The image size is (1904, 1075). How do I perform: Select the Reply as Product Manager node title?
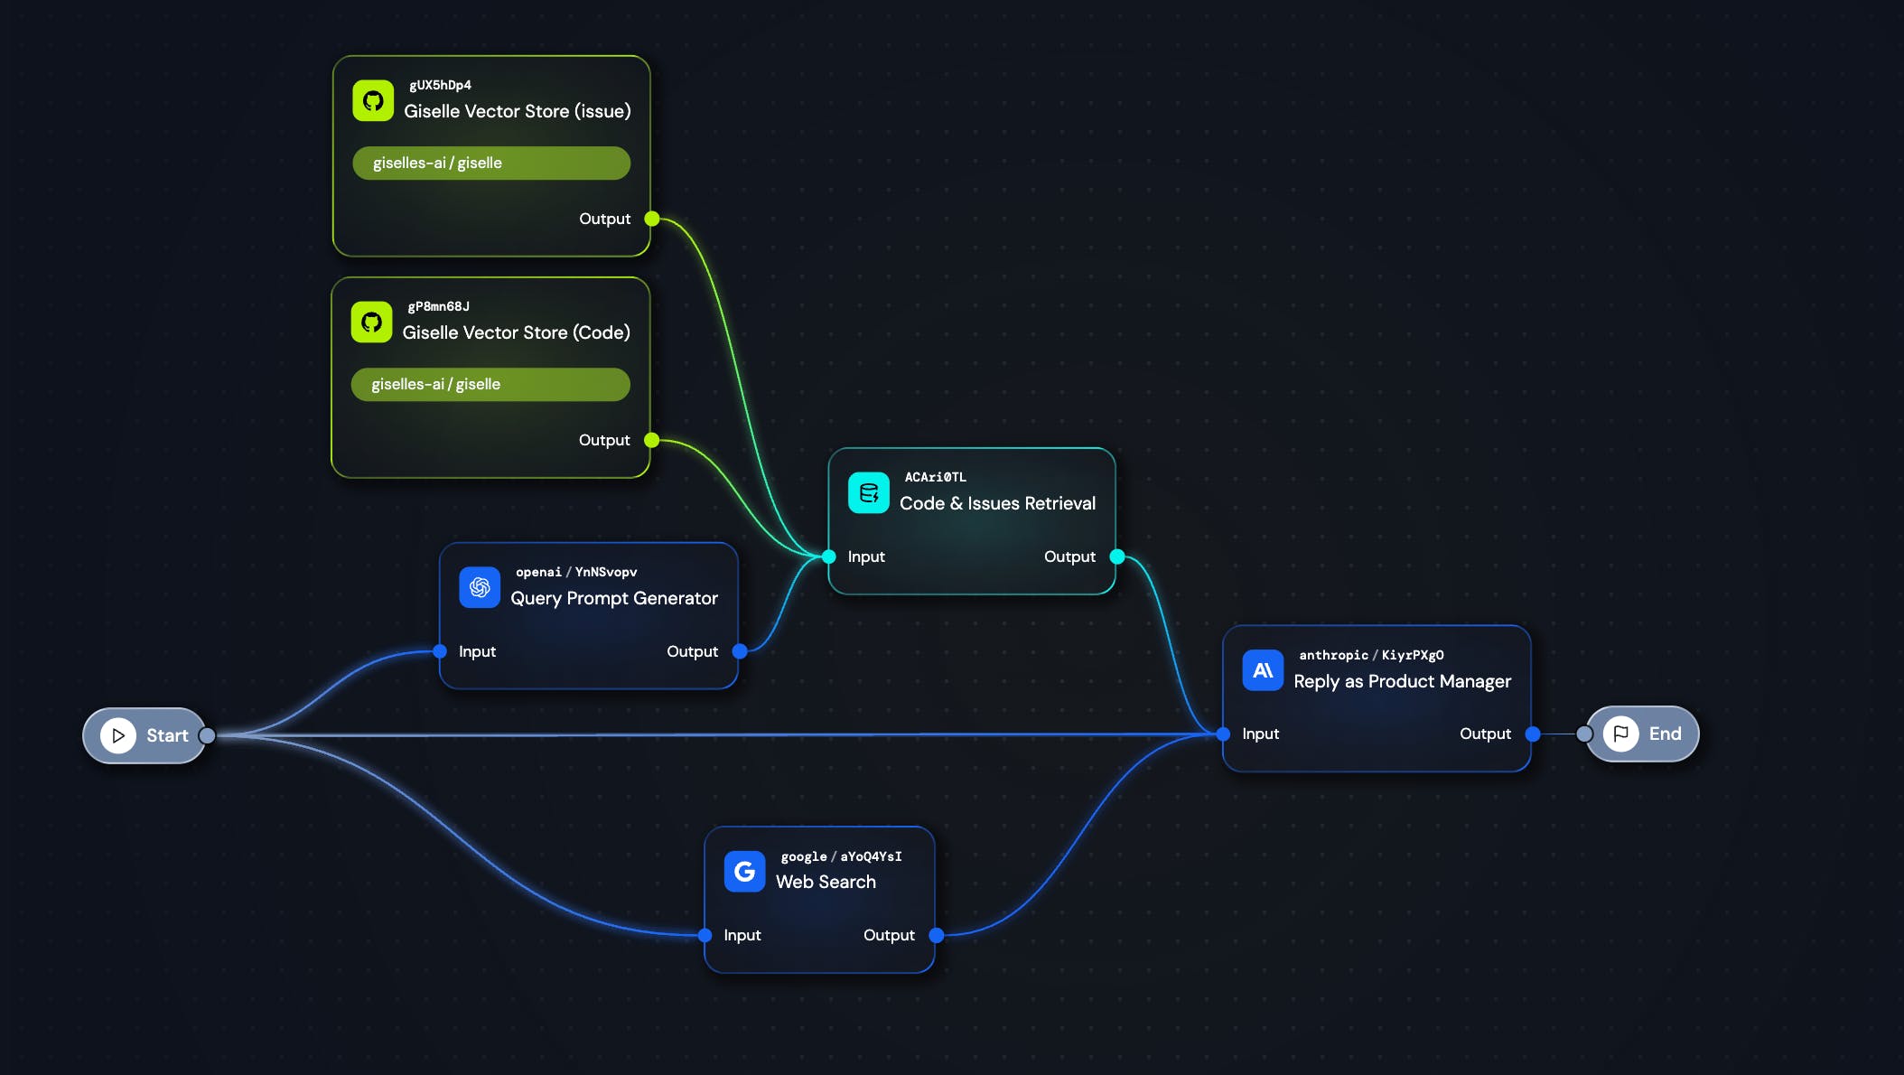(x=1402, y=681)
